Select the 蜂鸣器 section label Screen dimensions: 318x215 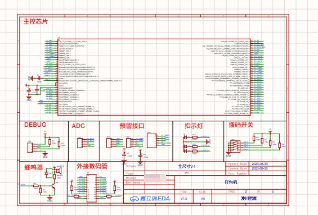[34, 167]
